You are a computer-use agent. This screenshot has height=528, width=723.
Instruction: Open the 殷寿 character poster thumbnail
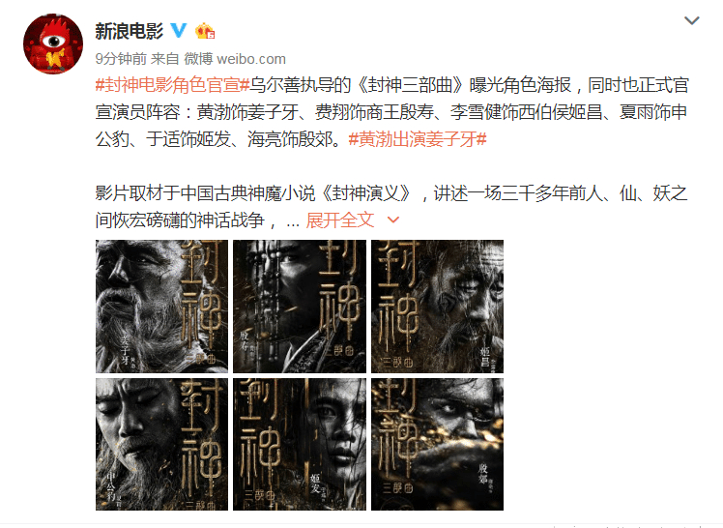[x=300, y=307]
